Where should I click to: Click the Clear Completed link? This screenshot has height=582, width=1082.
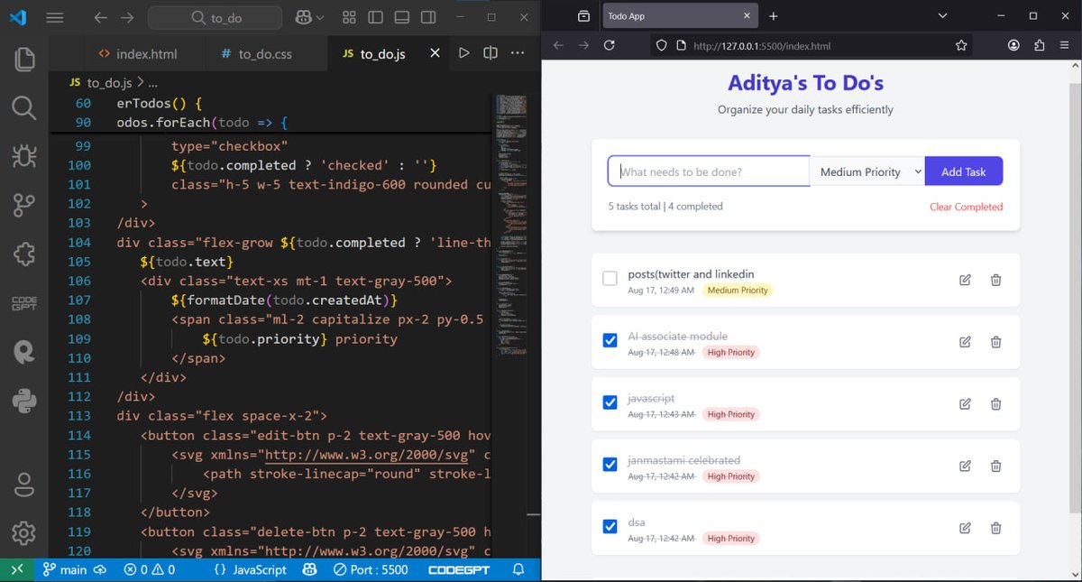[966, 207]
